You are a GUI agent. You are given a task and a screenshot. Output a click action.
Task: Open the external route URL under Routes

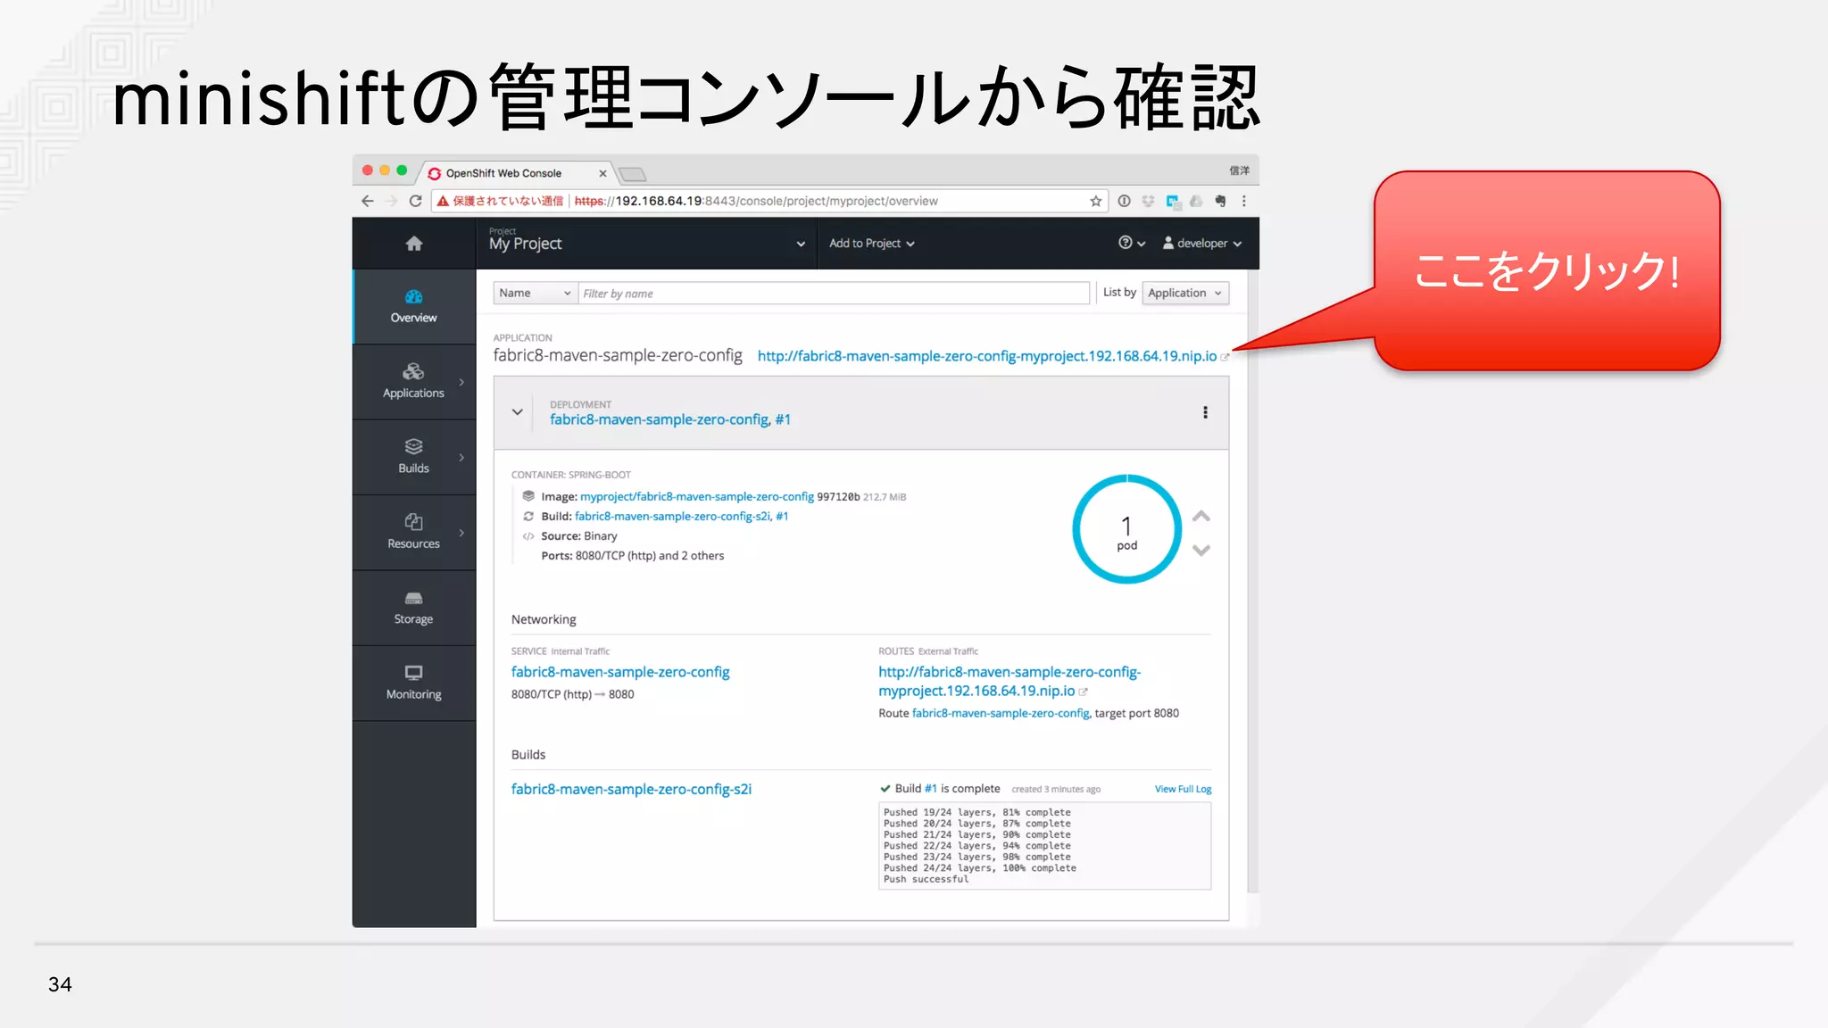point(1010,681)
